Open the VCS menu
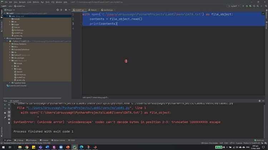 [x=53, y=2]
